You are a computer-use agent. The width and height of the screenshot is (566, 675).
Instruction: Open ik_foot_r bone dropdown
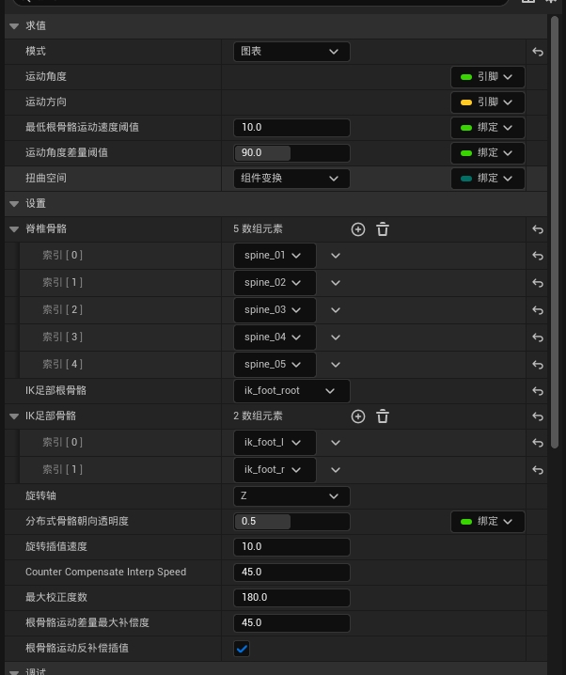[275, 470]
